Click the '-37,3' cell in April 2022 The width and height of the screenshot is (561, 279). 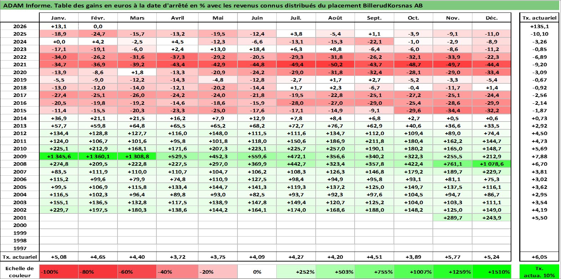pyautogui.click(x=177, y=57)
